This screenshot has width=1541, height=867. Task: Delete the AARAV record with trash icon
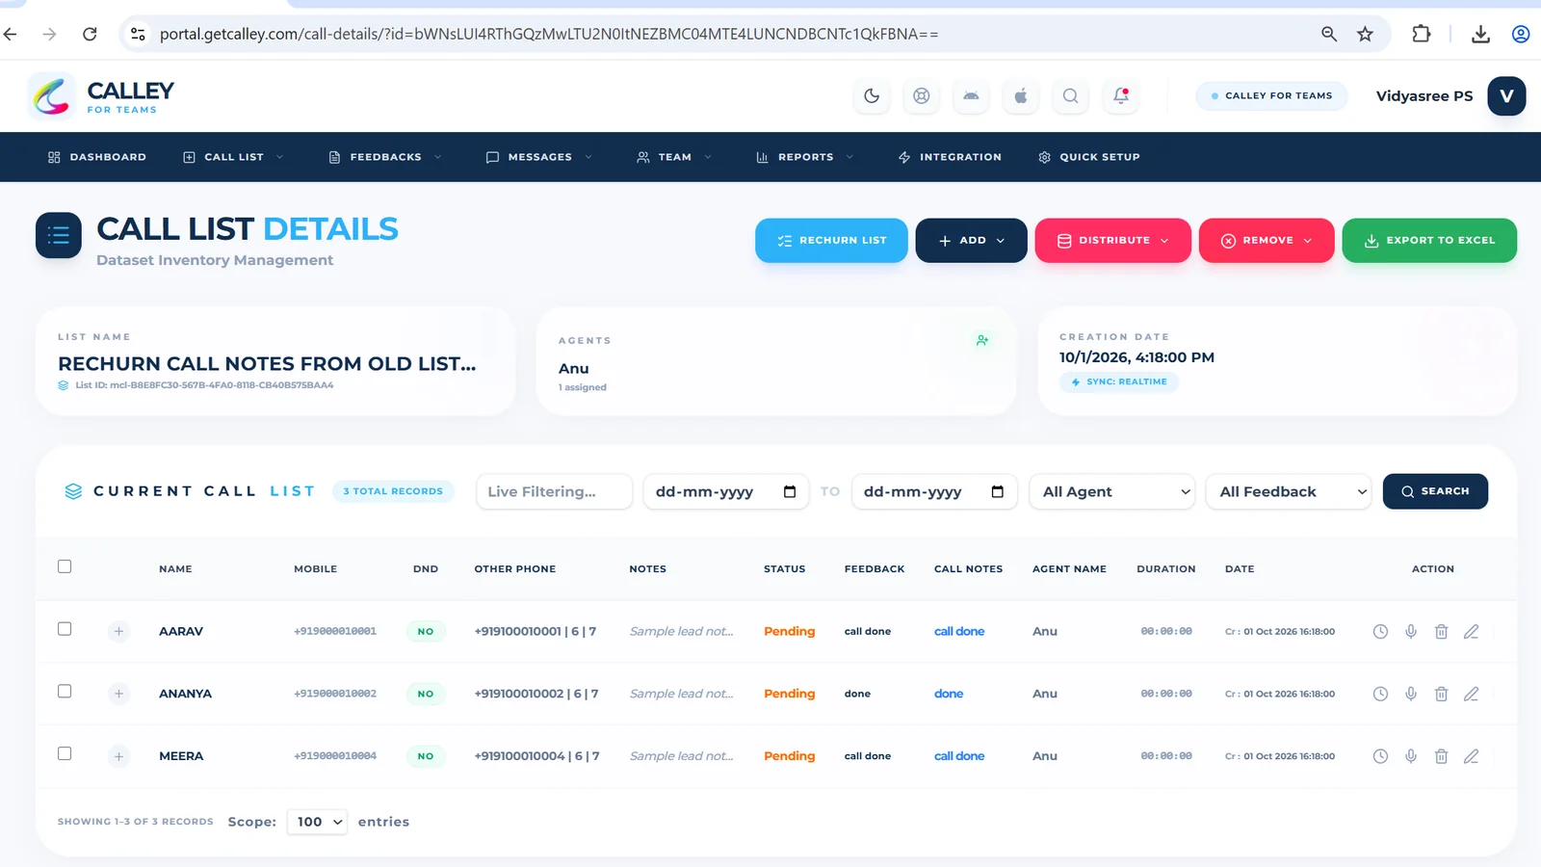1442,632
